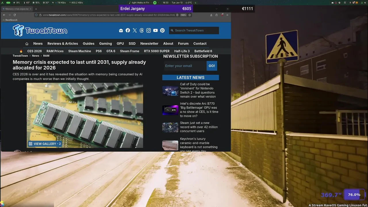Select the Memory crisis browser tab
Viewport: 368px width, 207px height.
[17, 9]
